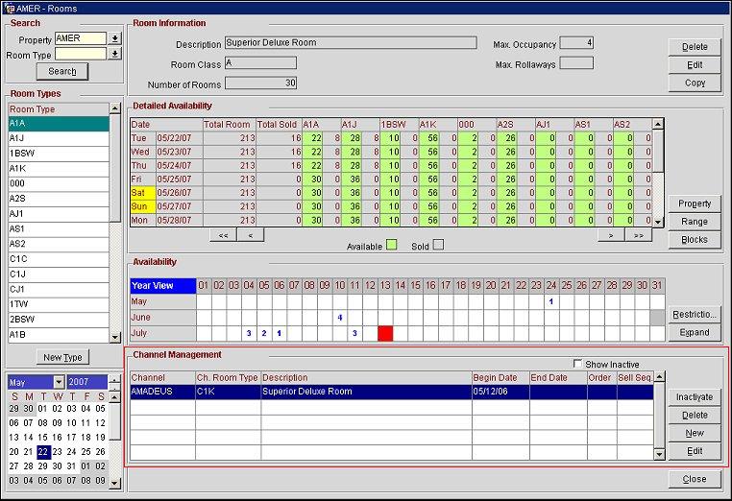Click the single-left arrow navigation button
This screenshot has height=501, width=732.
250,234
